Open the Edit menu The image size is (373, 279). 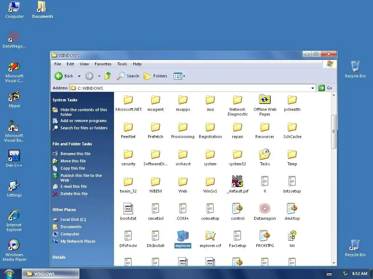pyautogui.click(x=70, y=64)
